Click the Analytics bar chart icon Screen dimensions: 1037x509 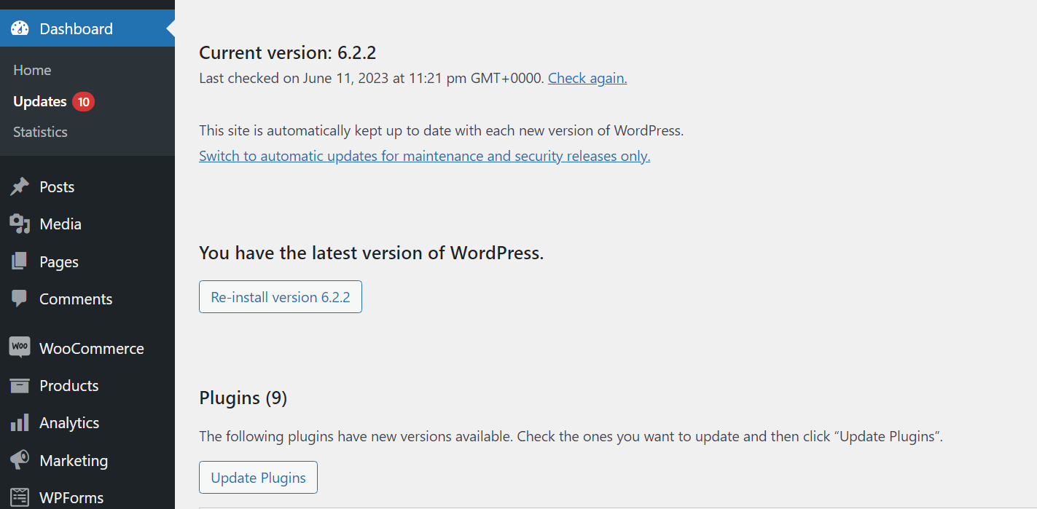[20, 422]
